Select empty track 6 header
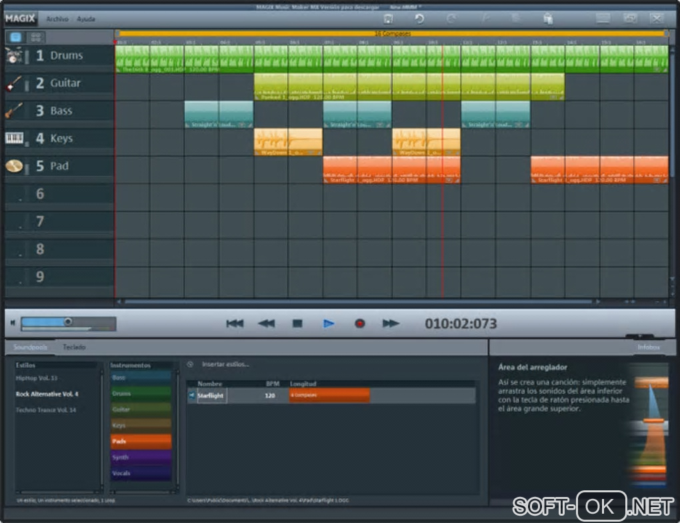 [59, 194]
